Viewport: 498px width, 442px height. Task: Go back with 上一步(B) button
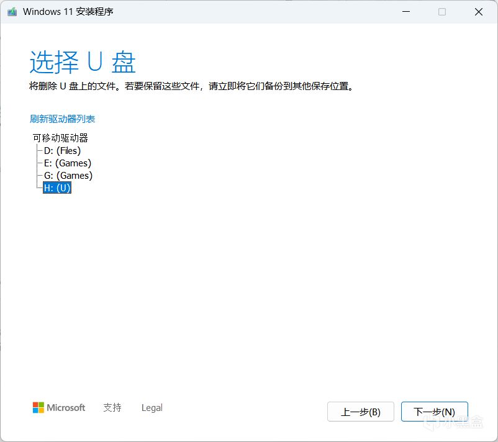pos(361,412)
